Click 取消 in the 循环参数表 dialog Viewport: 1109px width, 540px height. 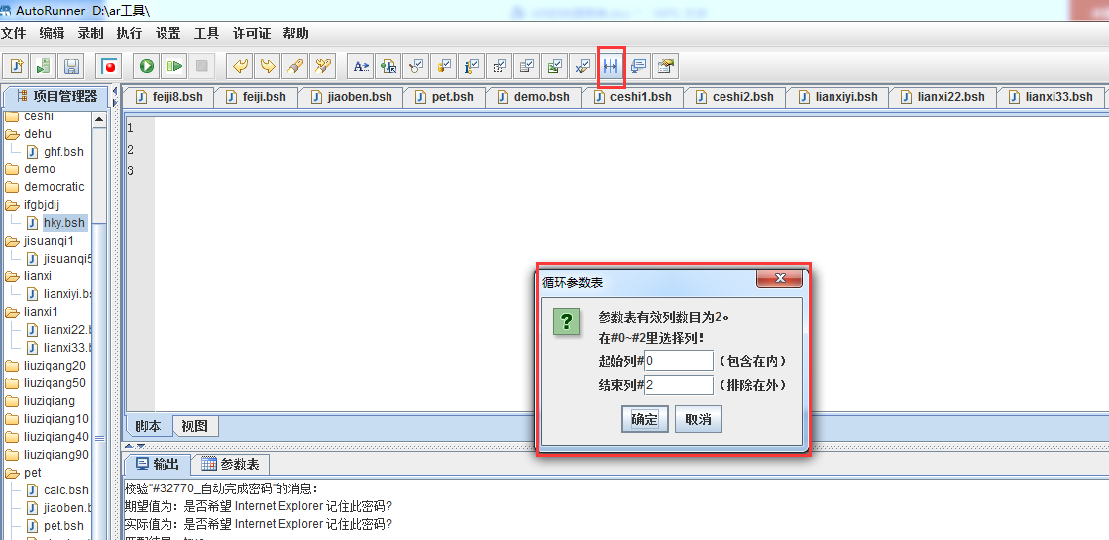(698, 419)
